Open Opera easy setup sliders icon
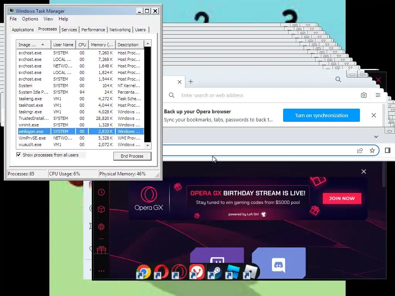395x296 pixels. 378,95
